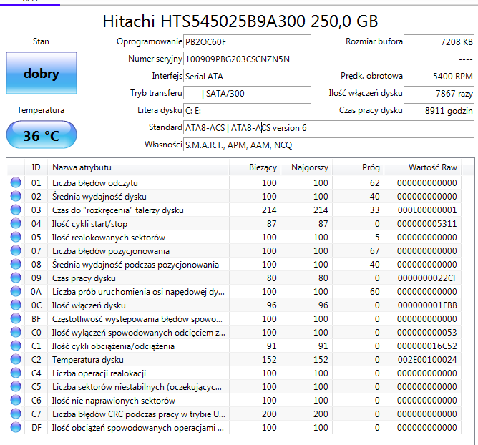This screenshot has height=445, width=478.
Task: Click the Standard field ATA8-ACS version 6
Action: coord(329,128)
